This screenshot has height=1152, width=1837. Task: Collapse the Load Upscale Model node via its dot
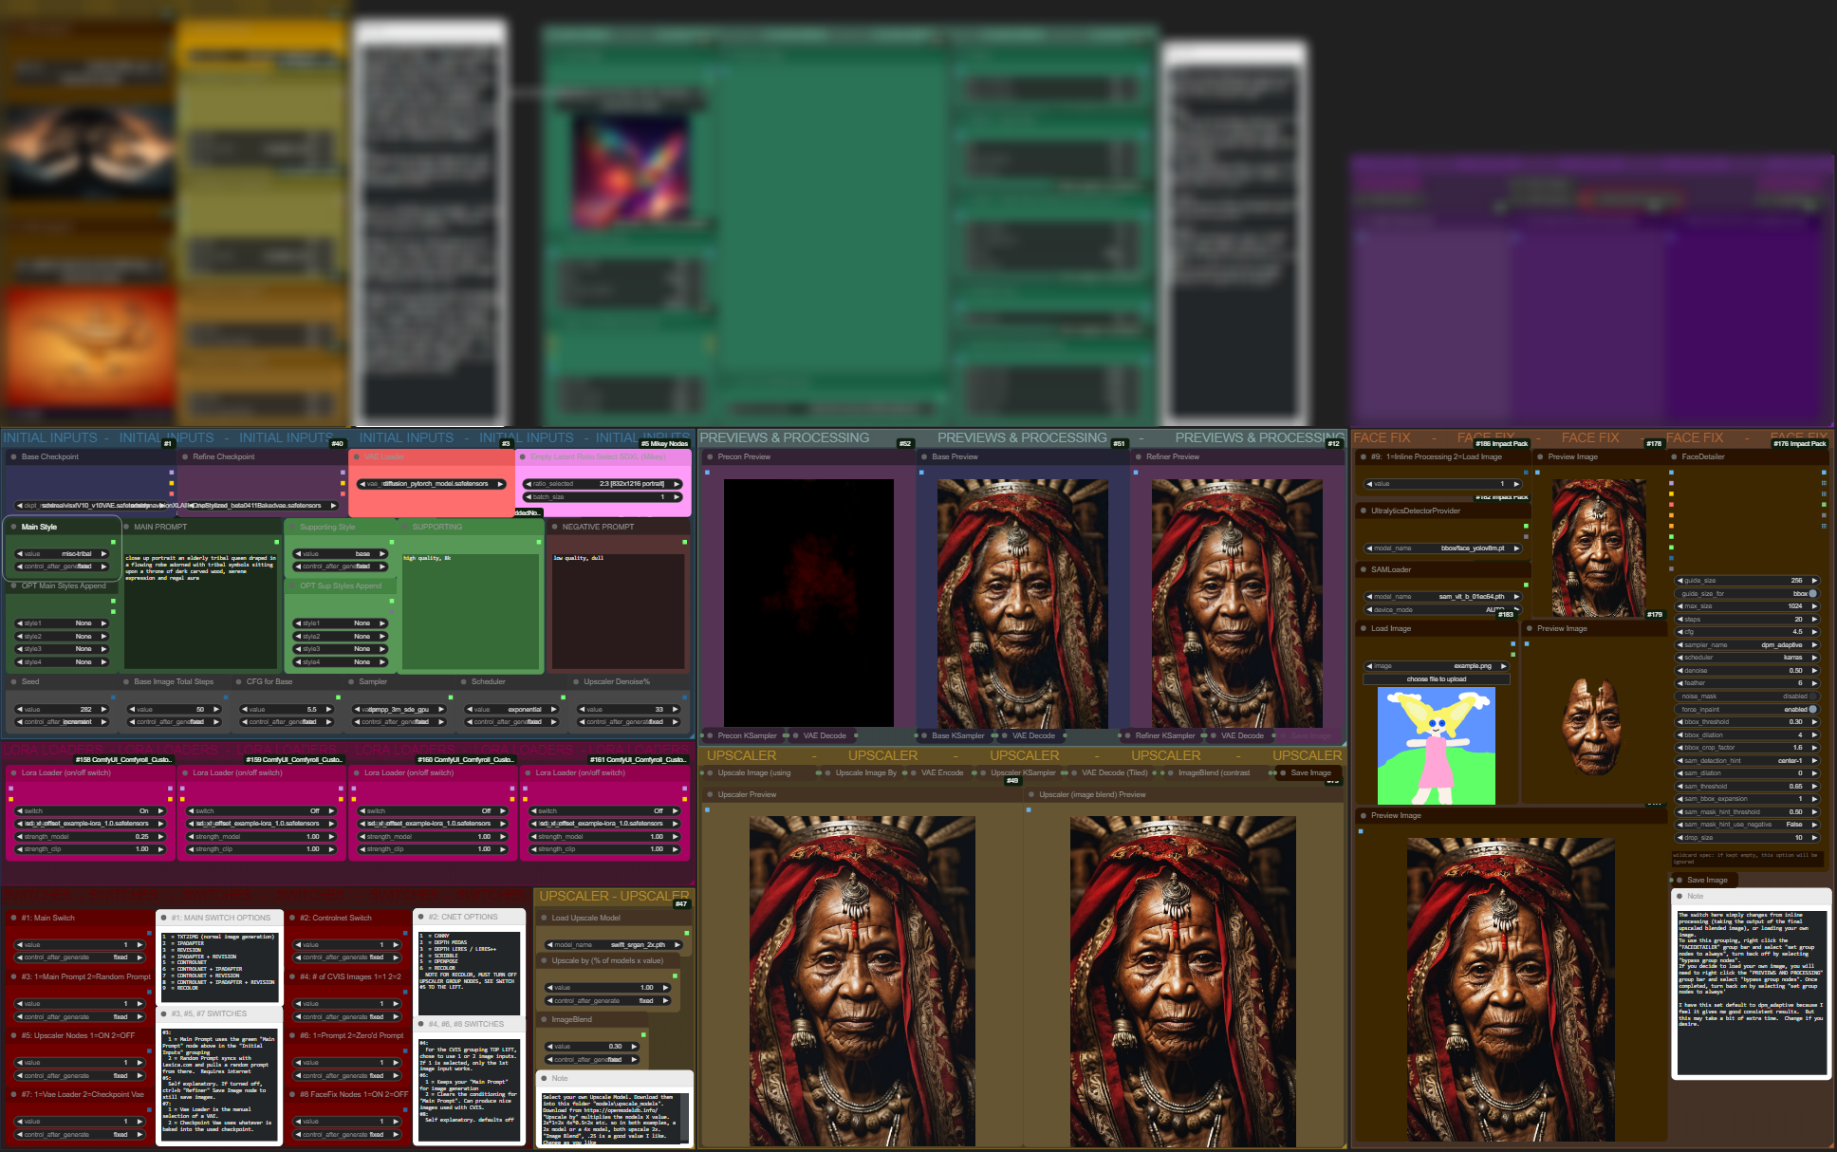tap(544, 918)
